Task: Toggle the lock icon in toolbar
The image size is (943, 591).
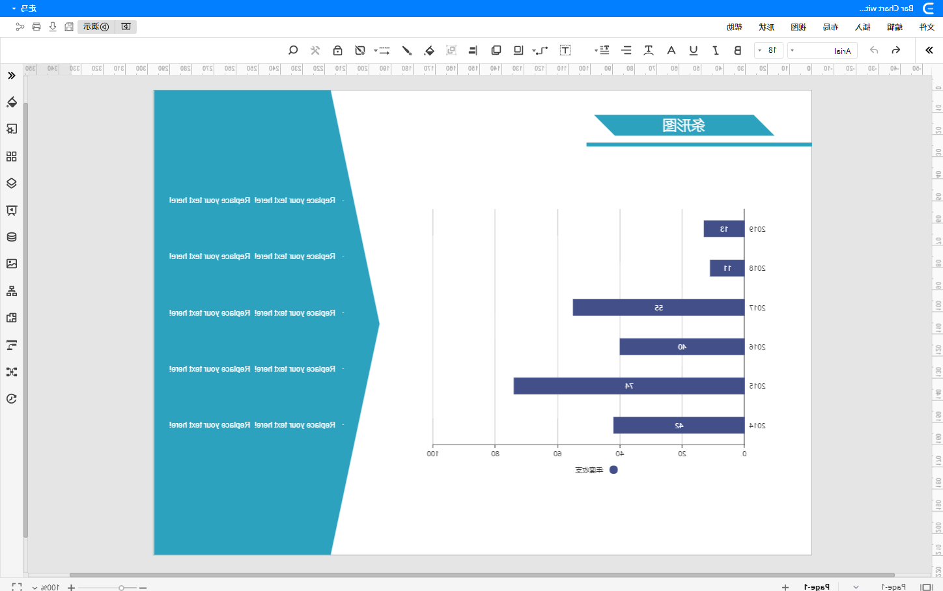Action: pos(337,50)
